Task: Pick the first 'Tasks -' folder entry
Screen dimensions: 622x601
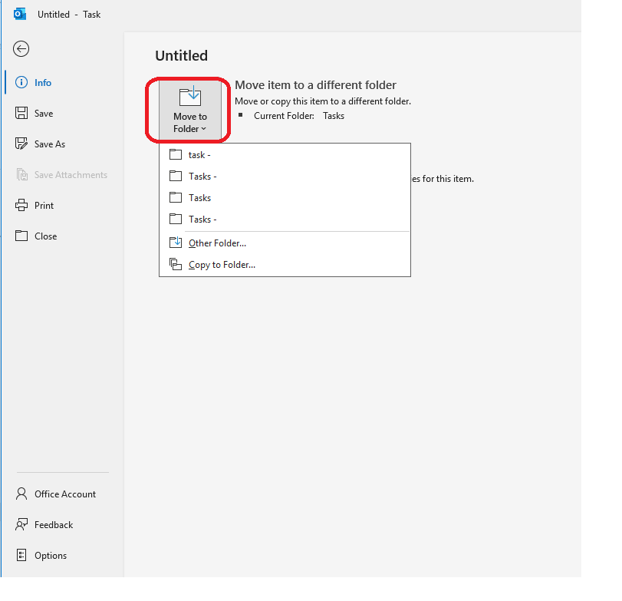Action: (x=285, y=177)
